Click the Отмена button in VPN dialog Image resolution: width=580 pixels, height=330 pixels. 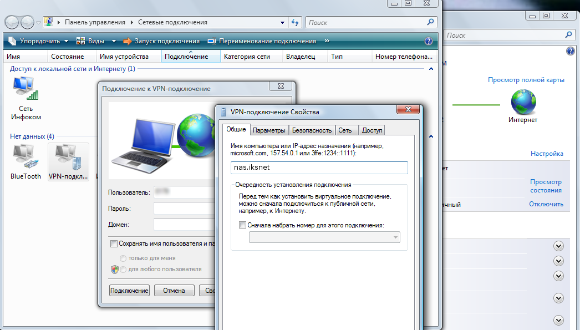click(174, 291)
